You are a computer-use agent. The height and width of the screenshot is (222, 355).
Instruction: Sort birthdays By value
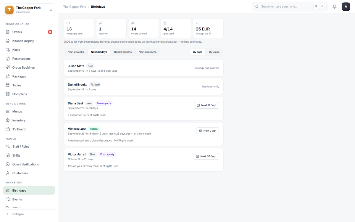click(214, 52)
